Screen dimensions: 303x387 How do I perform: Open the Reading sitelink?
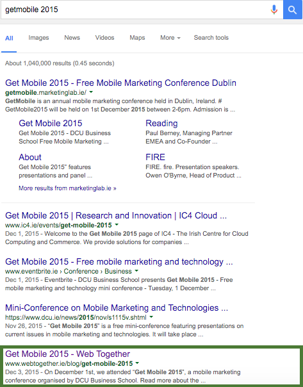(x=161, y=123)
